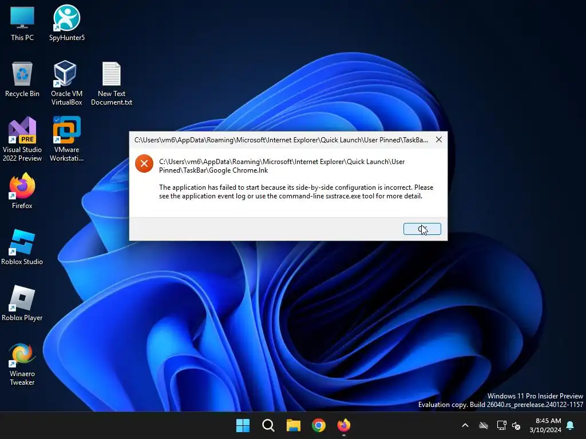Select the Recycle Bin icon
Screen dimensions: 586x439
[x=22, y=79]
